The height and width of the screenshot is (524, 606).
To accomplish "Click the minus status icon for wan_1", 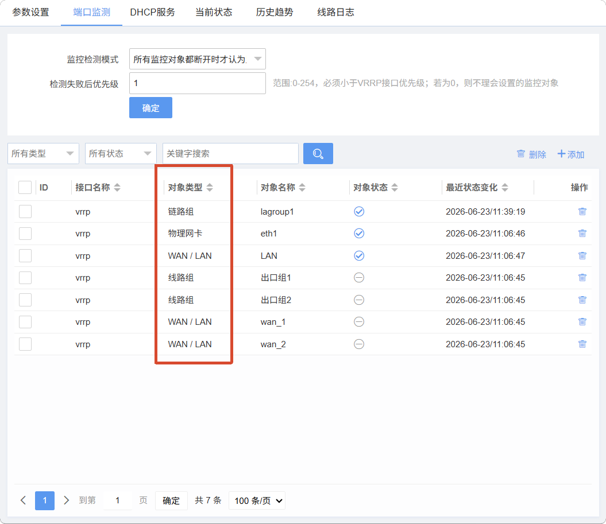I will click(359, 321).
